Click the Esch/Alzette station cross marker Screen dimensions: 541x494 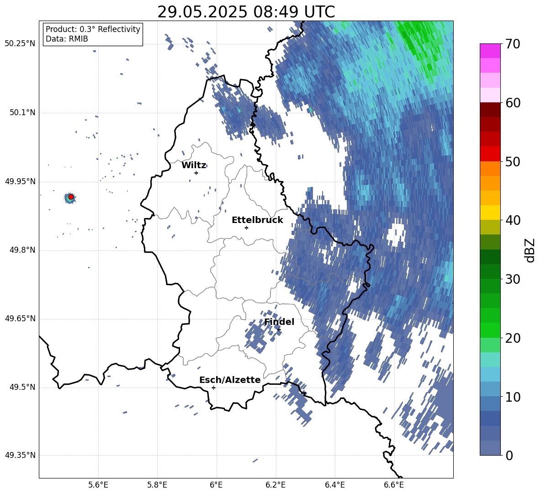click(x=213, y=388)
